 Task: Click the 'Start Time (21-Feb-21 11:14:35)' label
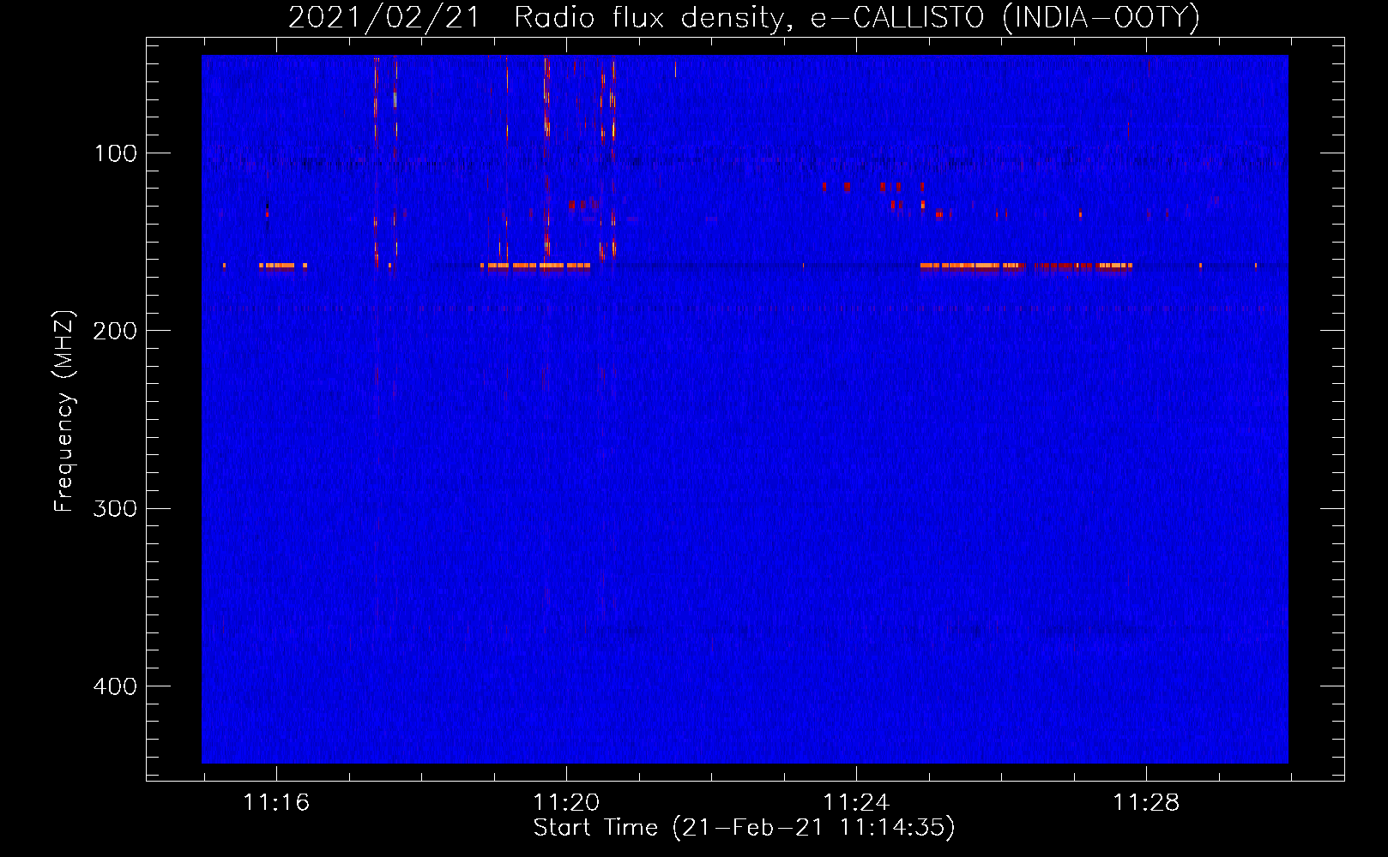(x=744, y=828)
